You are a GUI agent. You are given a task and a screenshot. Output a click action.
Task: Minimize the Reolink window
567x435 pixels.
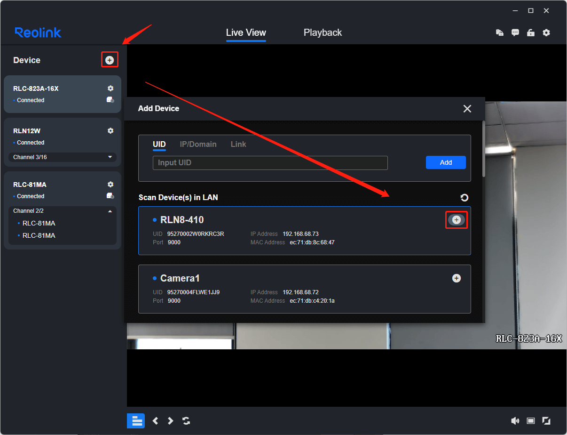pyautogui.click(x=515, y=10)
